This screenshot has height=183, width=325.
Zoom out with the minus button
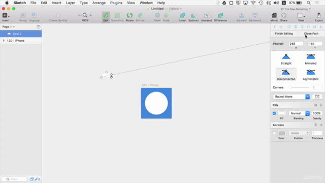pos(79,15)
